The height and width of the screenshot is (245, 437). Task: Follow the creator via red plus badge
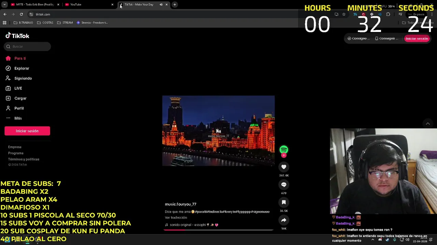pos(284,156)
